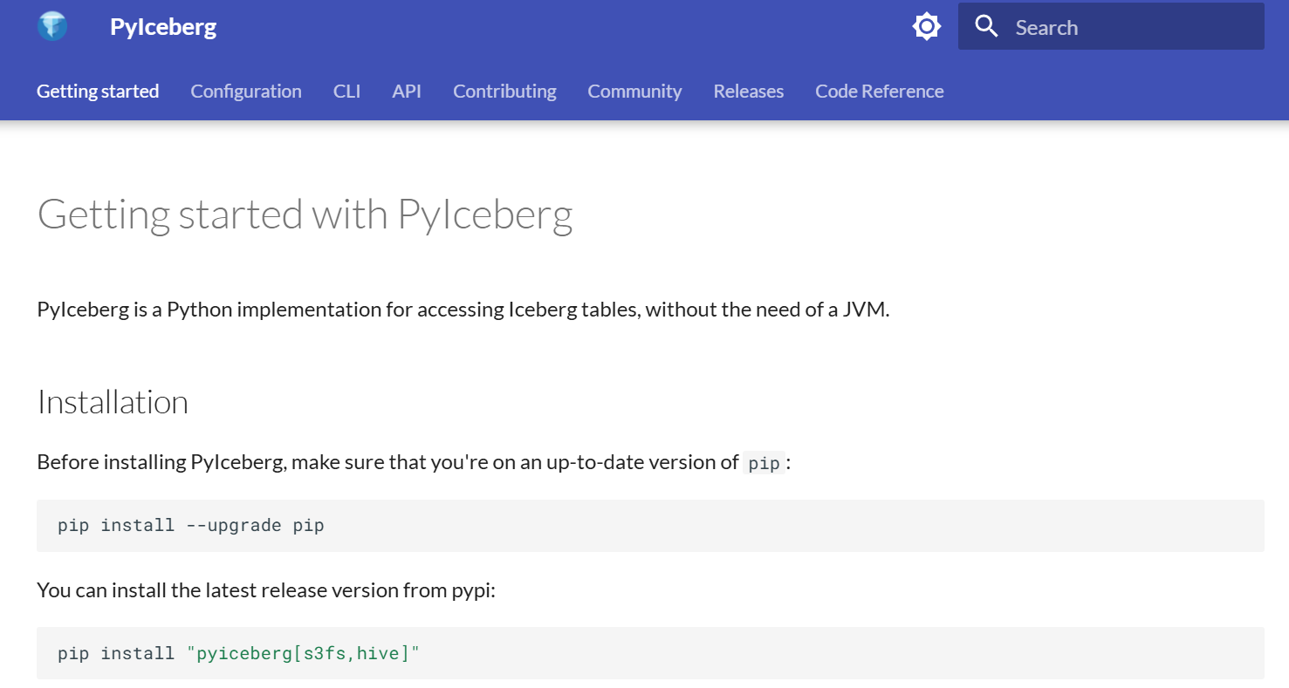Open the Contributing page
The width and height of the screenshot is (1289, 688).
click(x=504, y=91)
